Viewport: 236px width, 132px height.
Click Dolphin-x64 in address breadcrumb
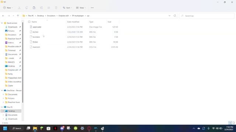click(x=64, y=16)
